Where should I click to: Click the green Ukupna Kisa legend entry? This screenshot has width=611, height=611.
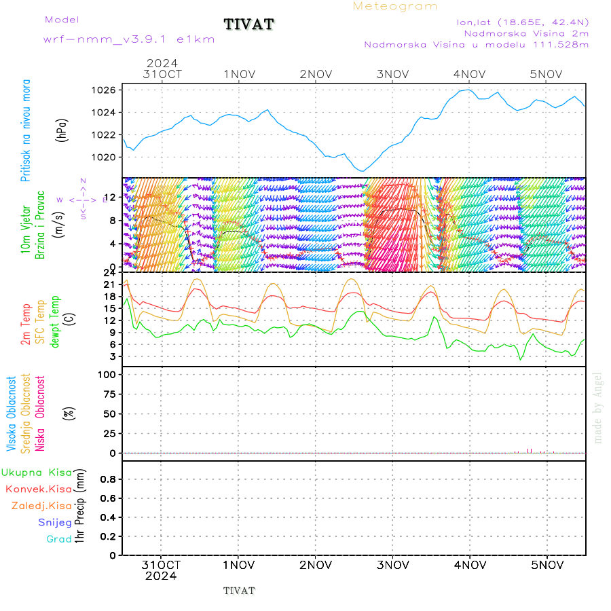pos(37,473)
